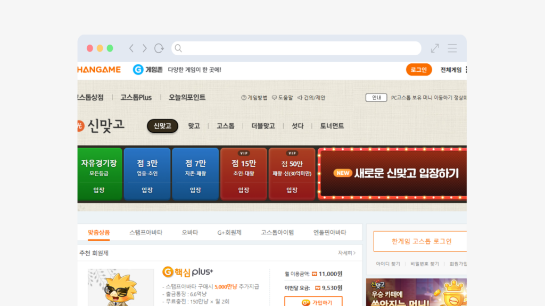Viewport: 545px width, 306px height.
Task: Click the PC고스톱 보유 머니 이동하기 notice text
Action: pos(428,98)
